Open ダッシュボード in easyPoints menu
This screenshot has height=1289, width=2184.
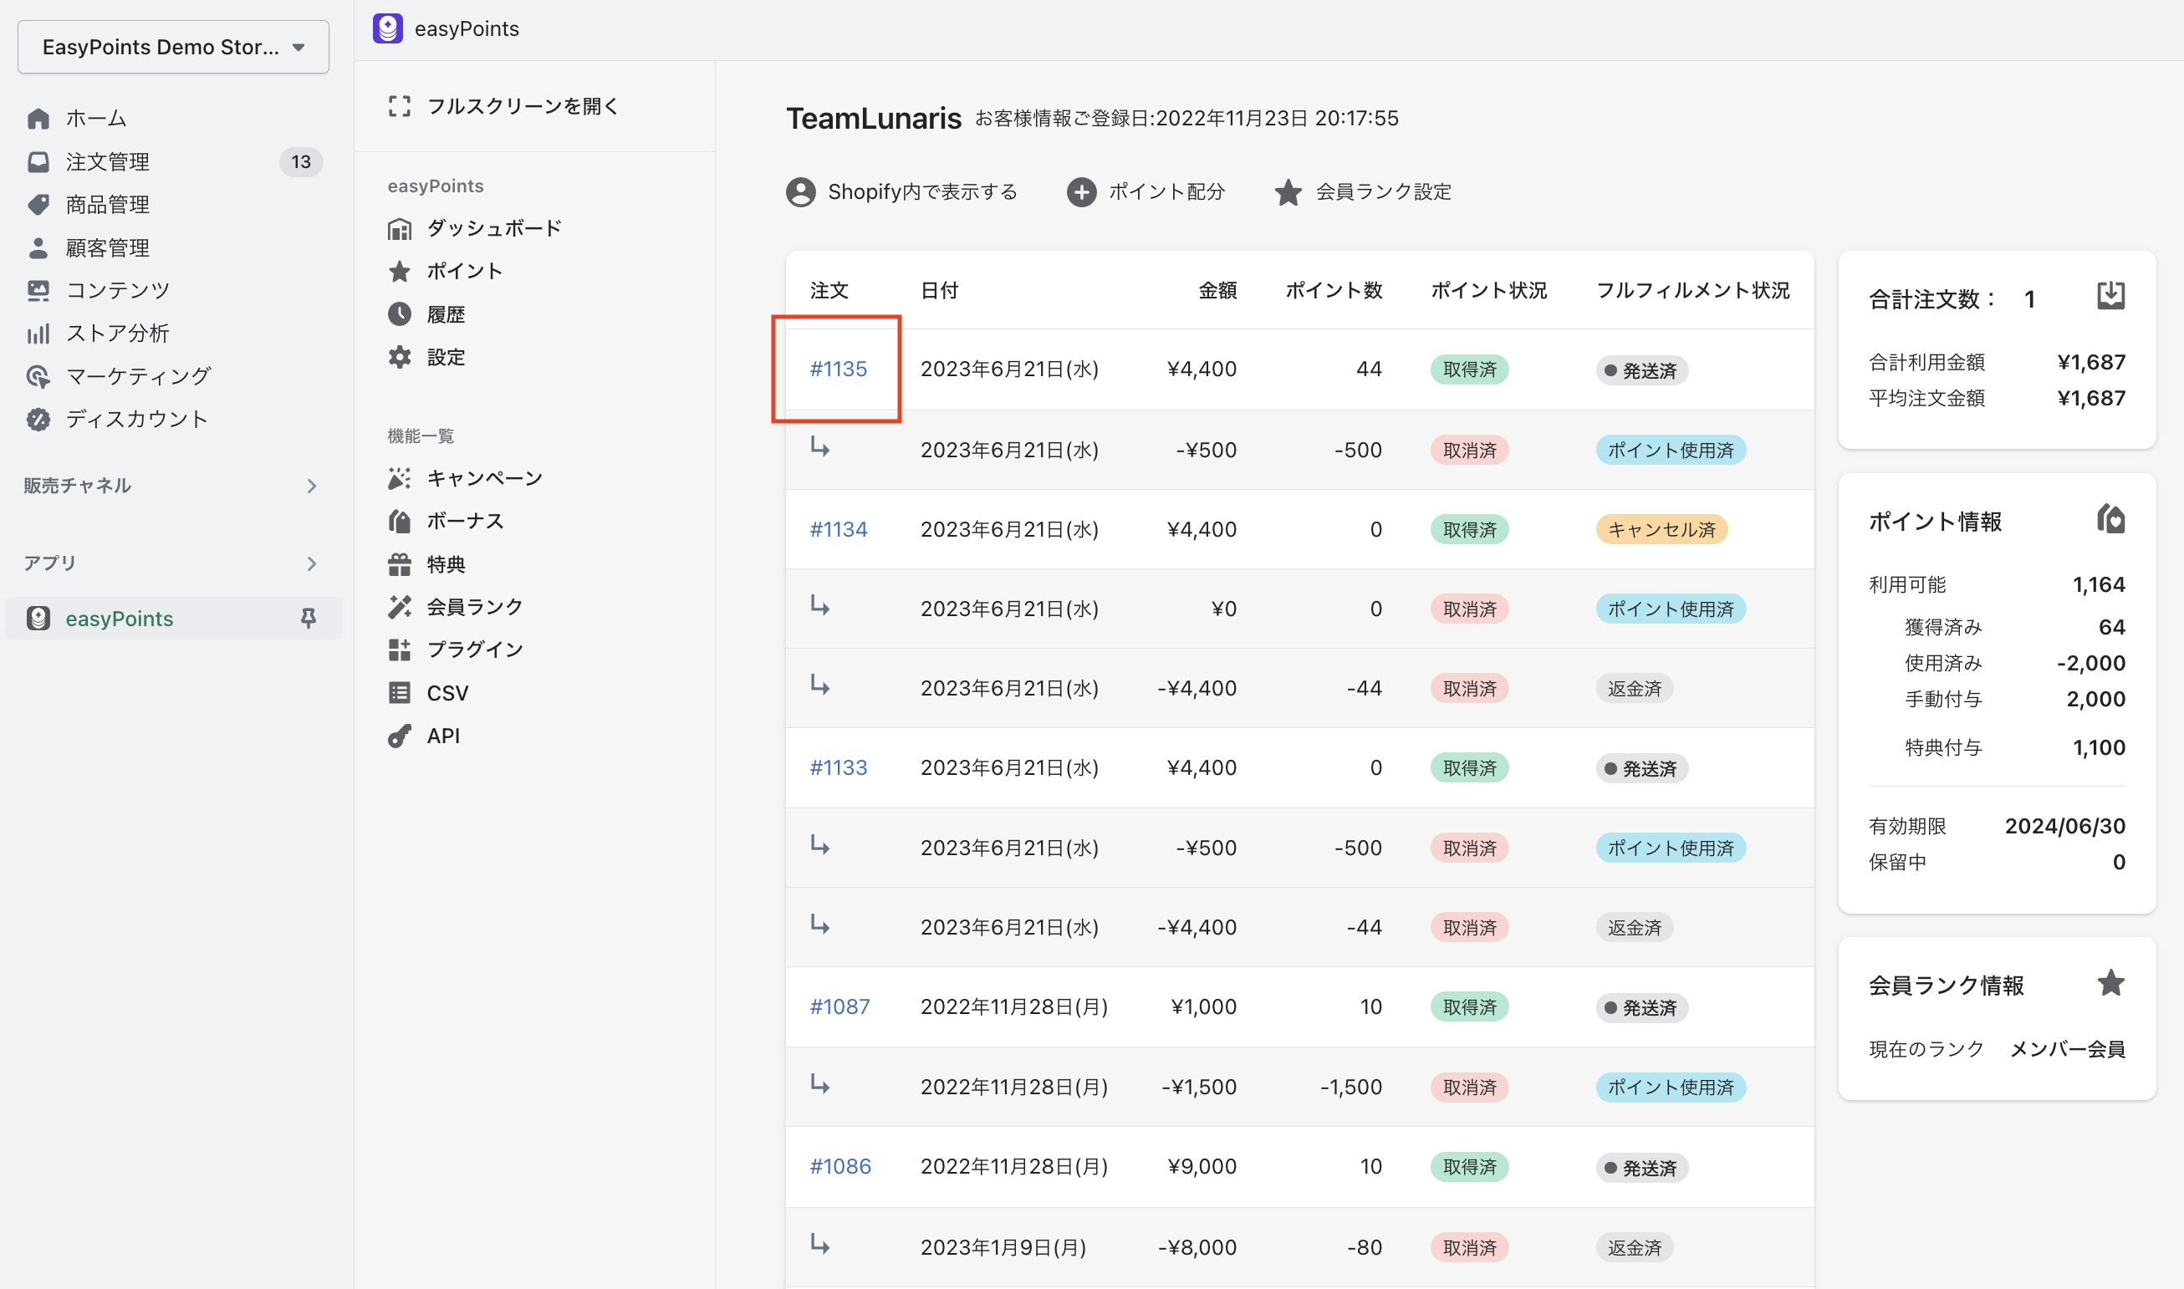[493, 228]
